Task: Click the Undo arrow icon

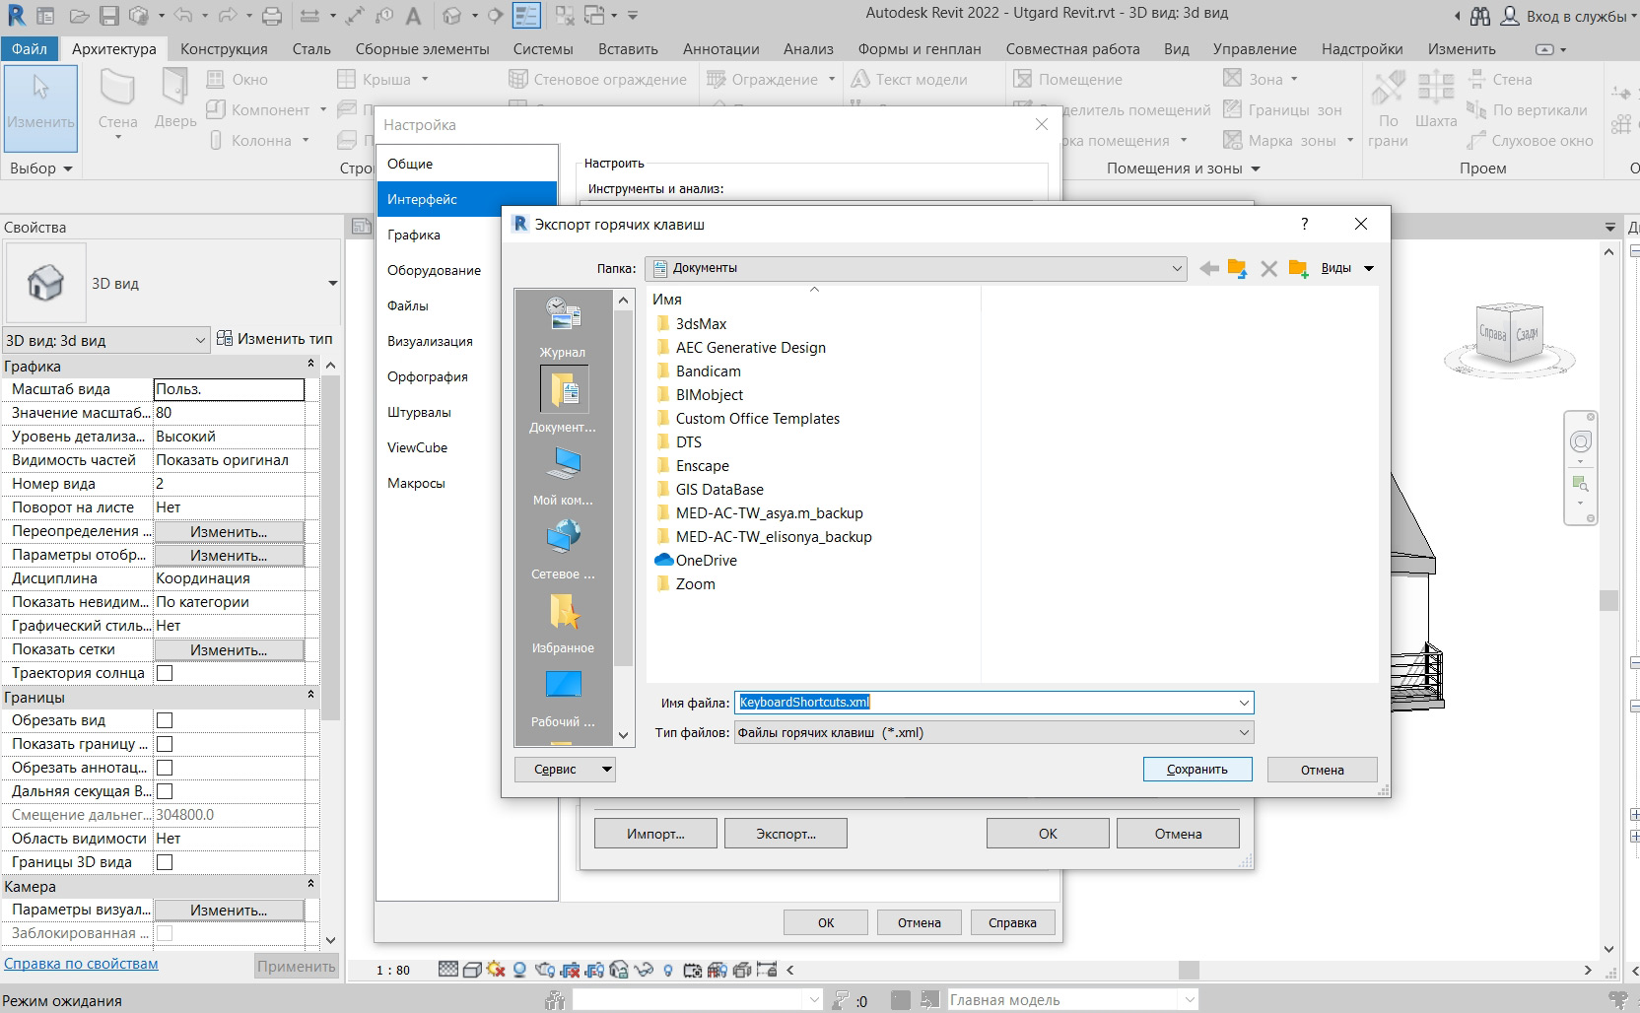Action: tap(182, 16)
